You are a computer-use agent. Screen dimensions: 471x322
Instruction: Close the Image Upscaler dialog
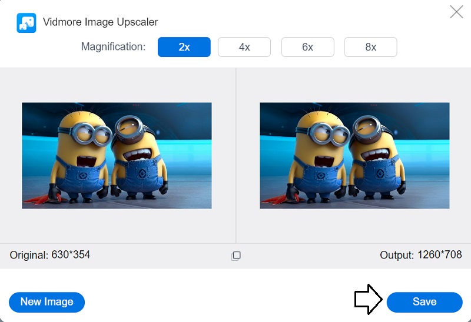pyautogui.click(x=456, y=12)
